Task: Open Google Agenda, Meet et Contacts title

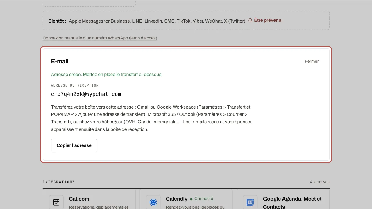Action: [x=292, y=203]
